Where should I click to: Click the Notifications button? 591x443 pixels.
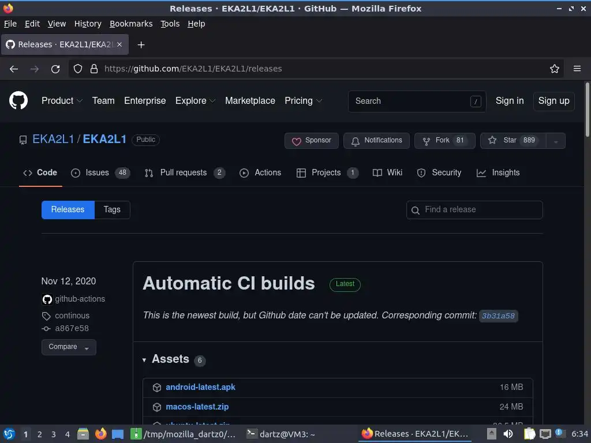[376, 141]
